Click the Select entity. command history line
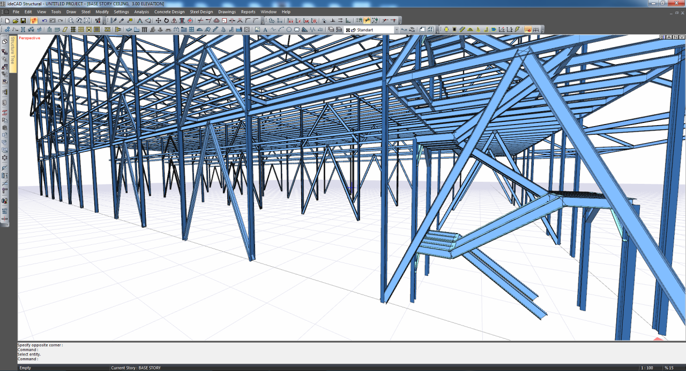The height and width of the screenshot is (371, 686). click(x=29, y=354)
